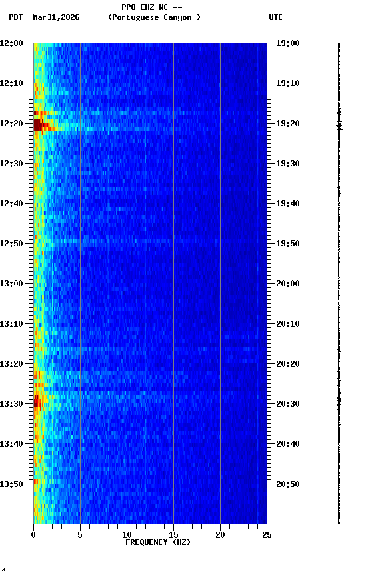Click the 12:50 PDT time label
The height and width of the screenshot is (577, 368).
coord(11,244)
